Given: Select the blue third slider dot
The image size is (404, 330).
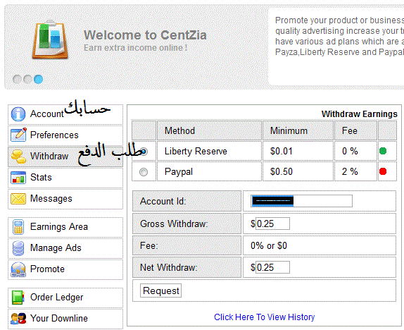Looking at the screenshot, I should (39, 79).
